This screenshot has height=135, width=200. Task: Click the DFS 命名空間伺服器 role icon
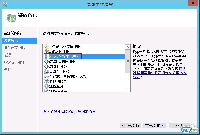point(46,47)
